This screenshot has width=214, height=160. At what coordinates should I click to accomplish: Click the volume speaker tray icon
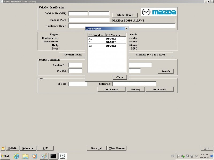pyautogui.click(x=196, y=156)
